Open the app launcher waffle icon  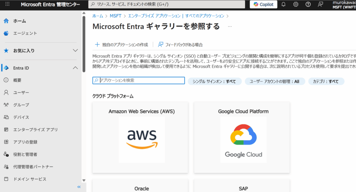click(7, 5)
